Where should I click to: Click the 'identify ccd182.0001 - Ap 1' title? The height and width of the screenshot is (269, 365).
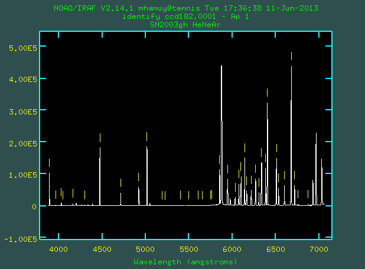pyautogui.click(x=185, y=17)
